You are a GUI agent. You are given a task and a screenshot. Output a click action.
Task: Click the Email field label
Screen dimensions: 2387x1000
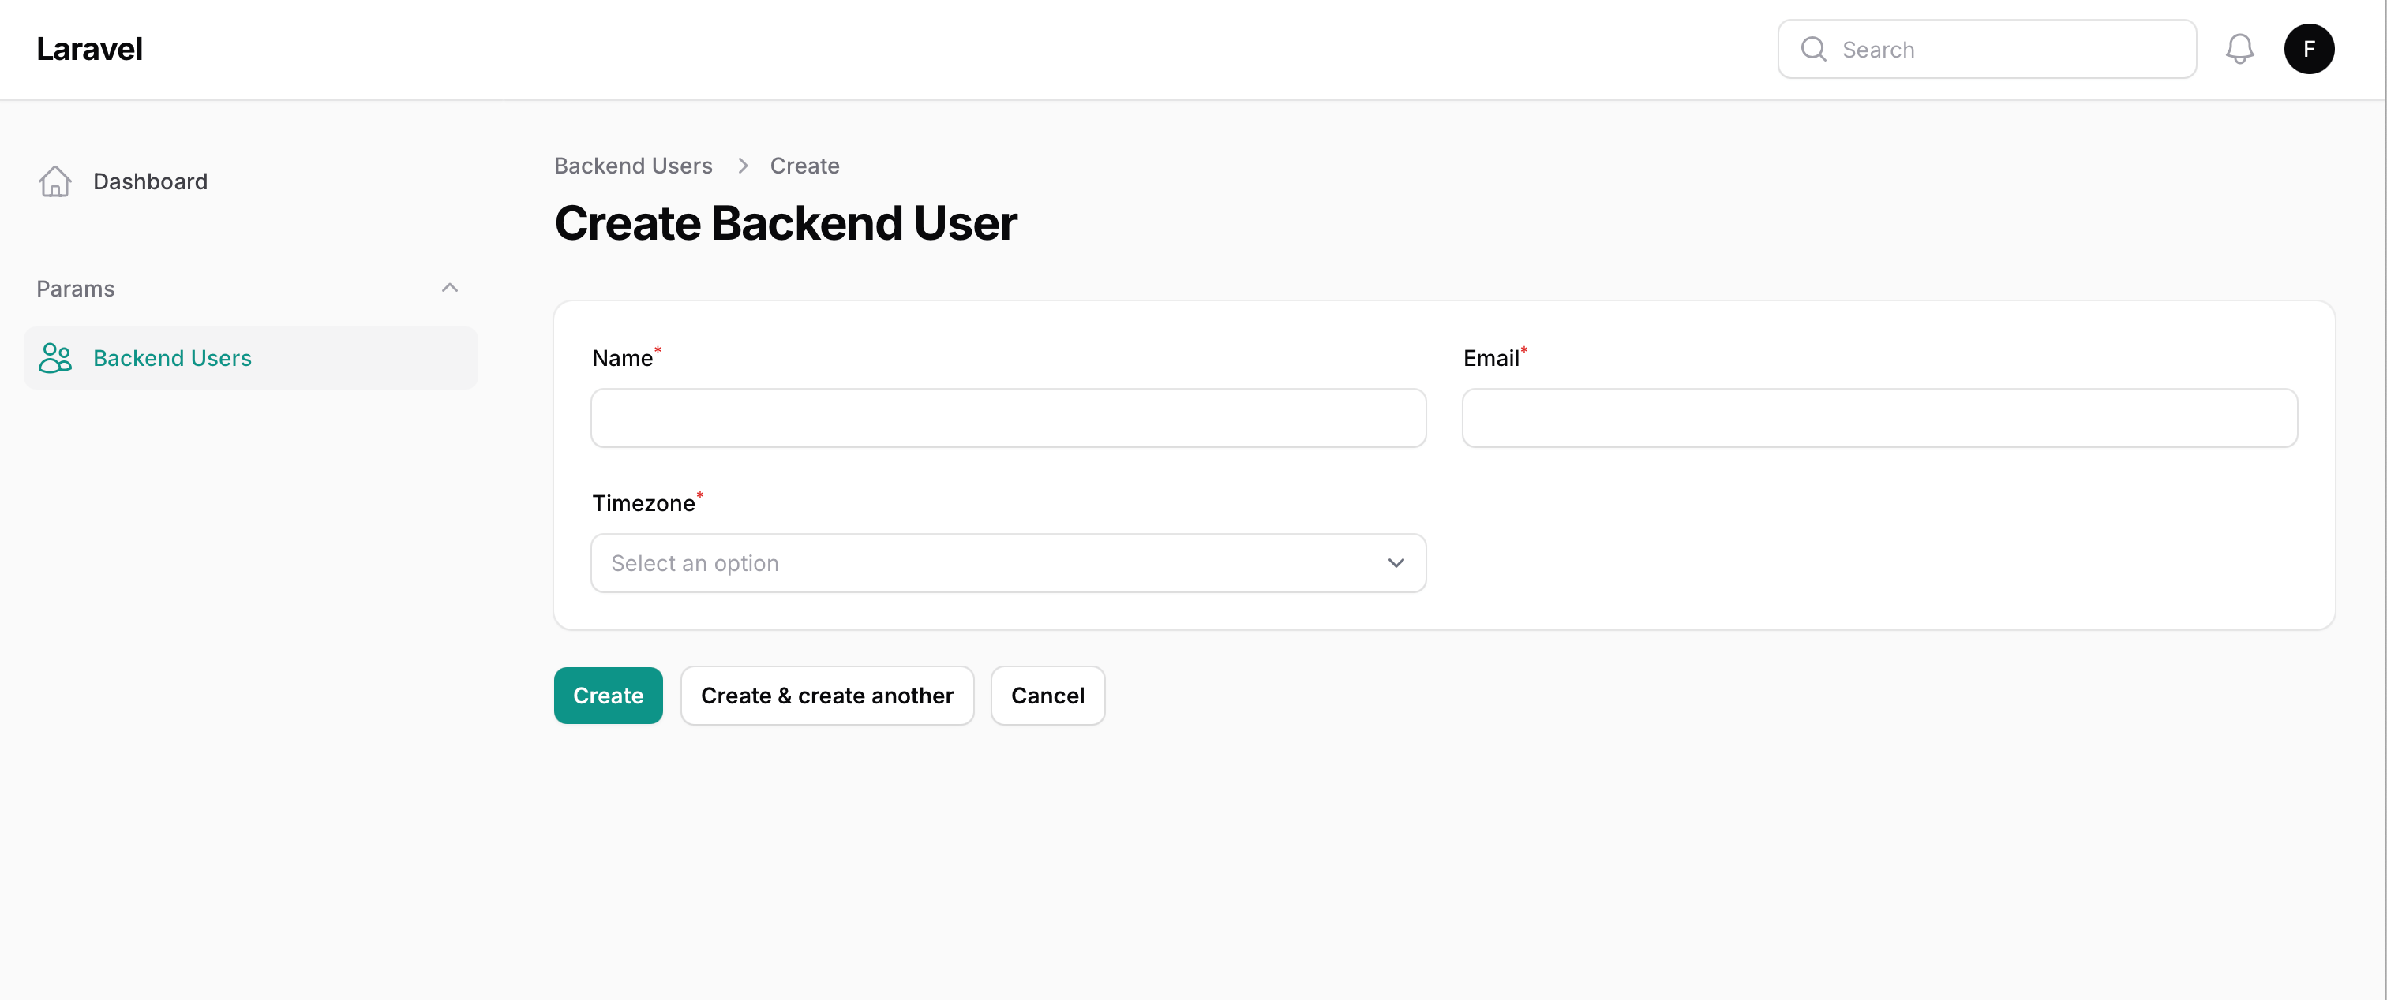click(1490, 358)
